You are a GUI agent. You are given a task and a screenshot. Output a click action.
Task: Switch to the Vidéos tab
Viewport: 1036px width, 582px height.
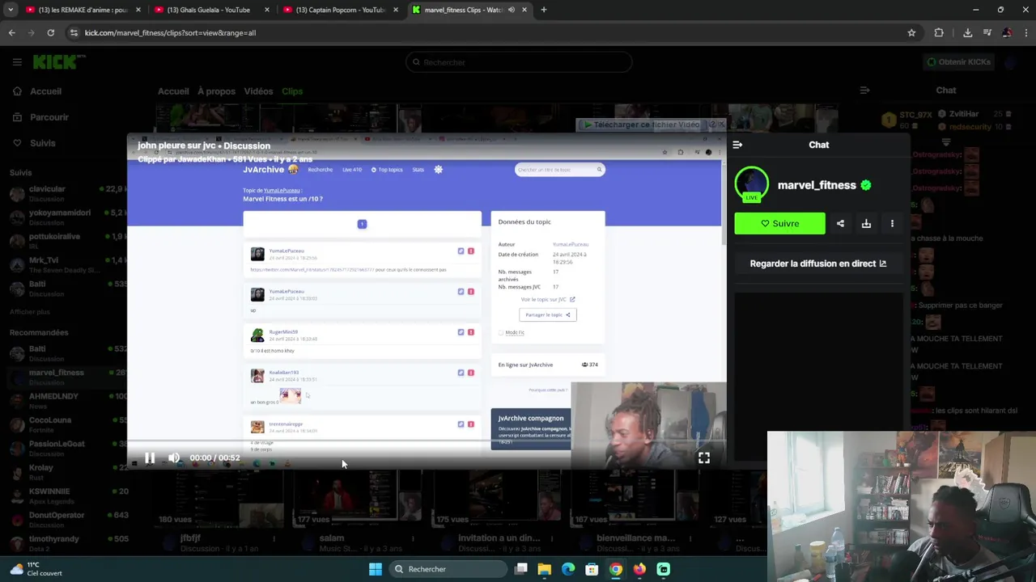pos(258,91)
